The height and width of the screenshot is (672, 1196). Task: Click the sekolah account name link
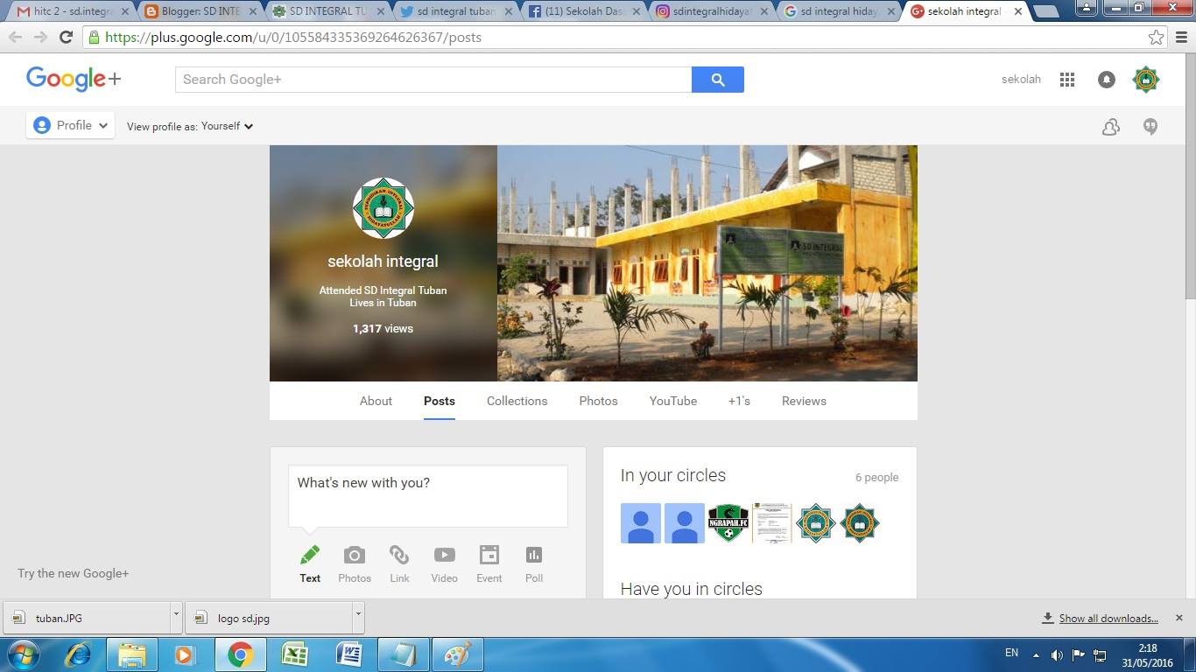(x=1021, y=80)
